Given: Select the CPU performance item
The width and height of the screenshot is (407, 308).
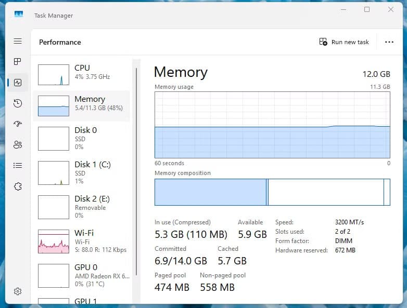Looking at the screenshot, I should pos(82,75).
